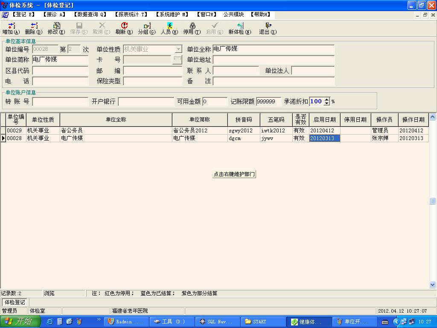The image size is (437, 328).
Task: Open the 登记 E menu
Action: [x=23, y=15]
